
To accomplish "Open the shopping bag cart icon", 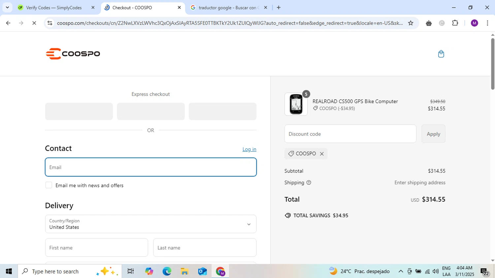I will tap(441, 54).
